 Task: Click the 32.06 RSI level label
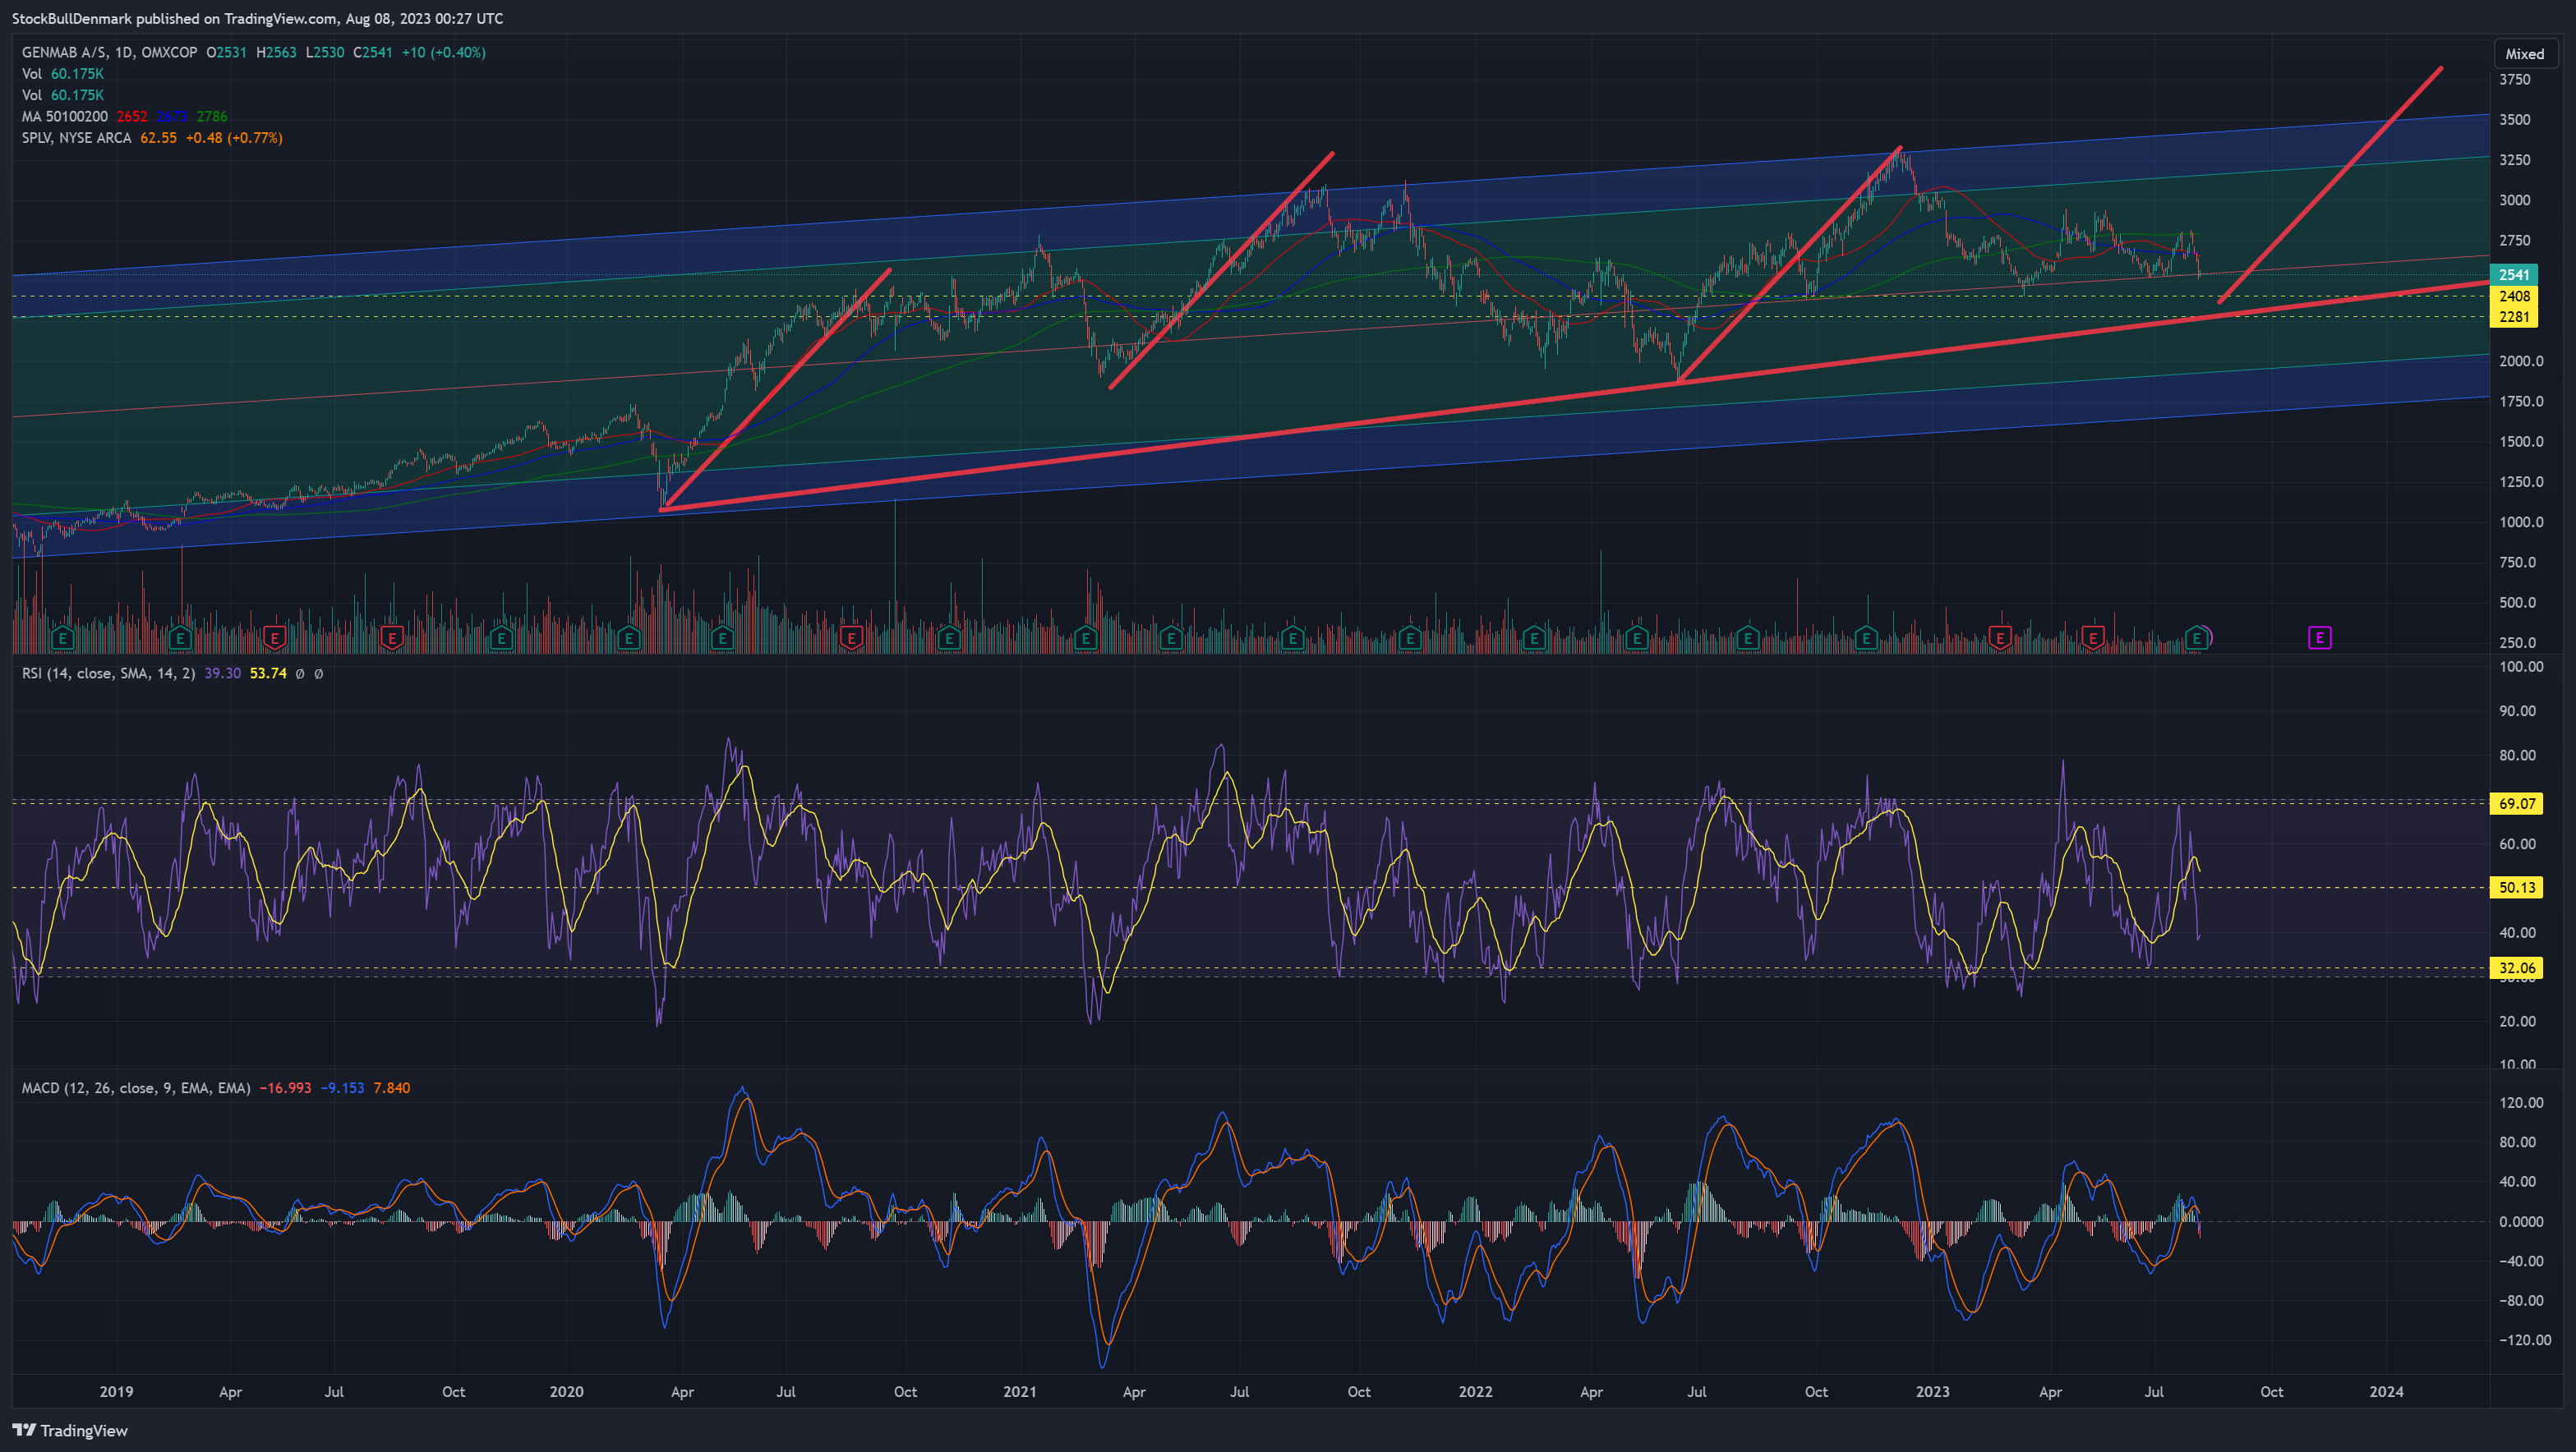pos(2516,967)
